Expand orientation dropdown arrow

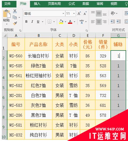tap(117, 13)
